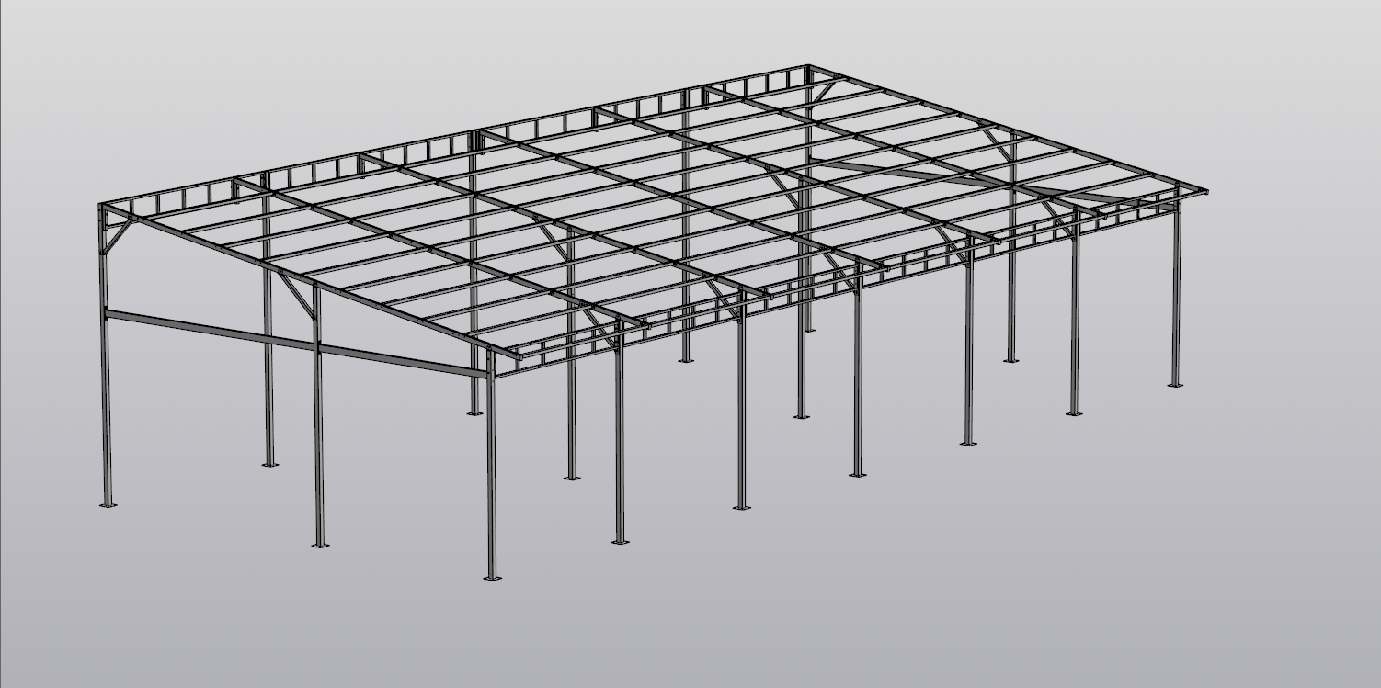Select the ridge truss along the roof's high edge
The height and width of the screenshot is (688, 1381).
[x=460, y=136]
